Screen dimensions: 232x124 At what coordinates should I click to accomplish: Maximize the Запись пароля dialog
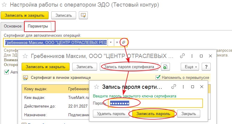(192, 87)
